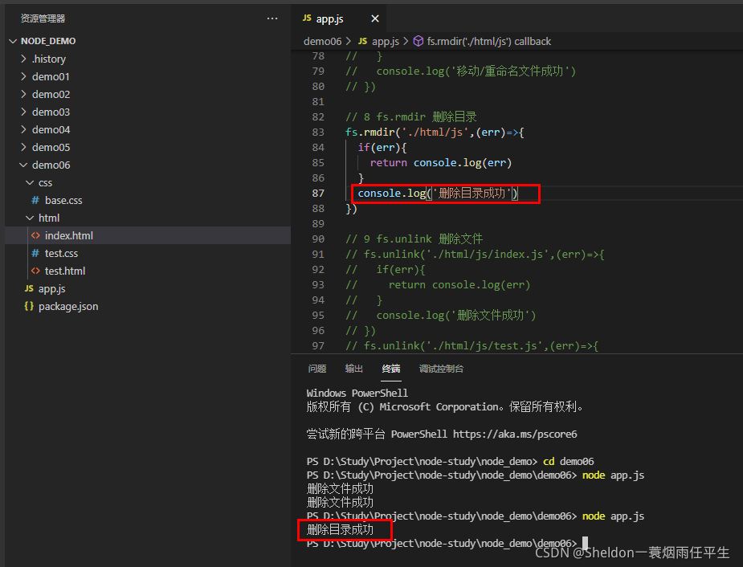
Task: Open the aka.ms/pscore6 link in terminal
Action: coord(515,434)
